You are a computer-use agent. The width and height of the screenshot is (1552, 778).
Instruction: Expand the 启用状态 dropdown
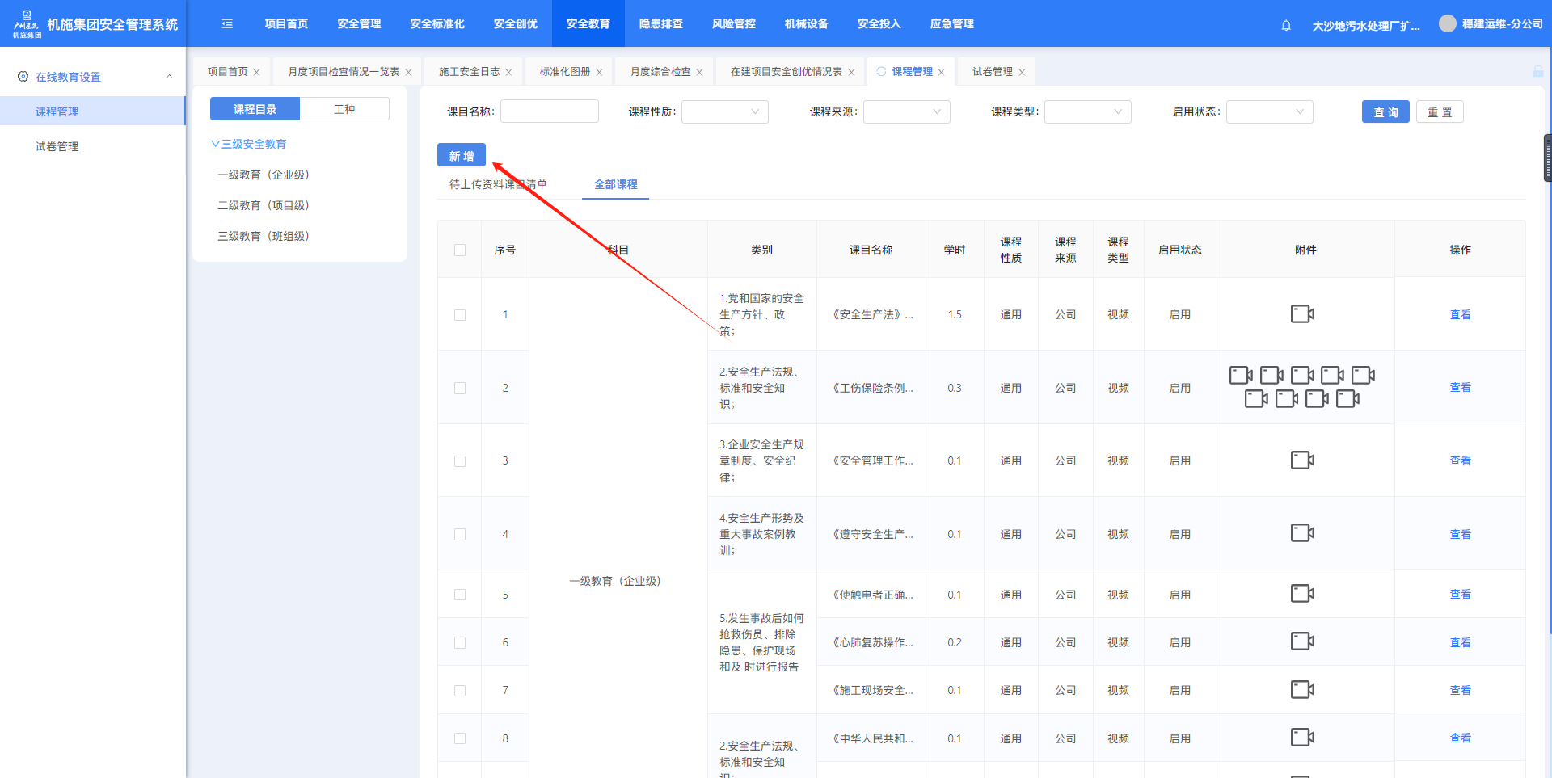[1269, 111]
